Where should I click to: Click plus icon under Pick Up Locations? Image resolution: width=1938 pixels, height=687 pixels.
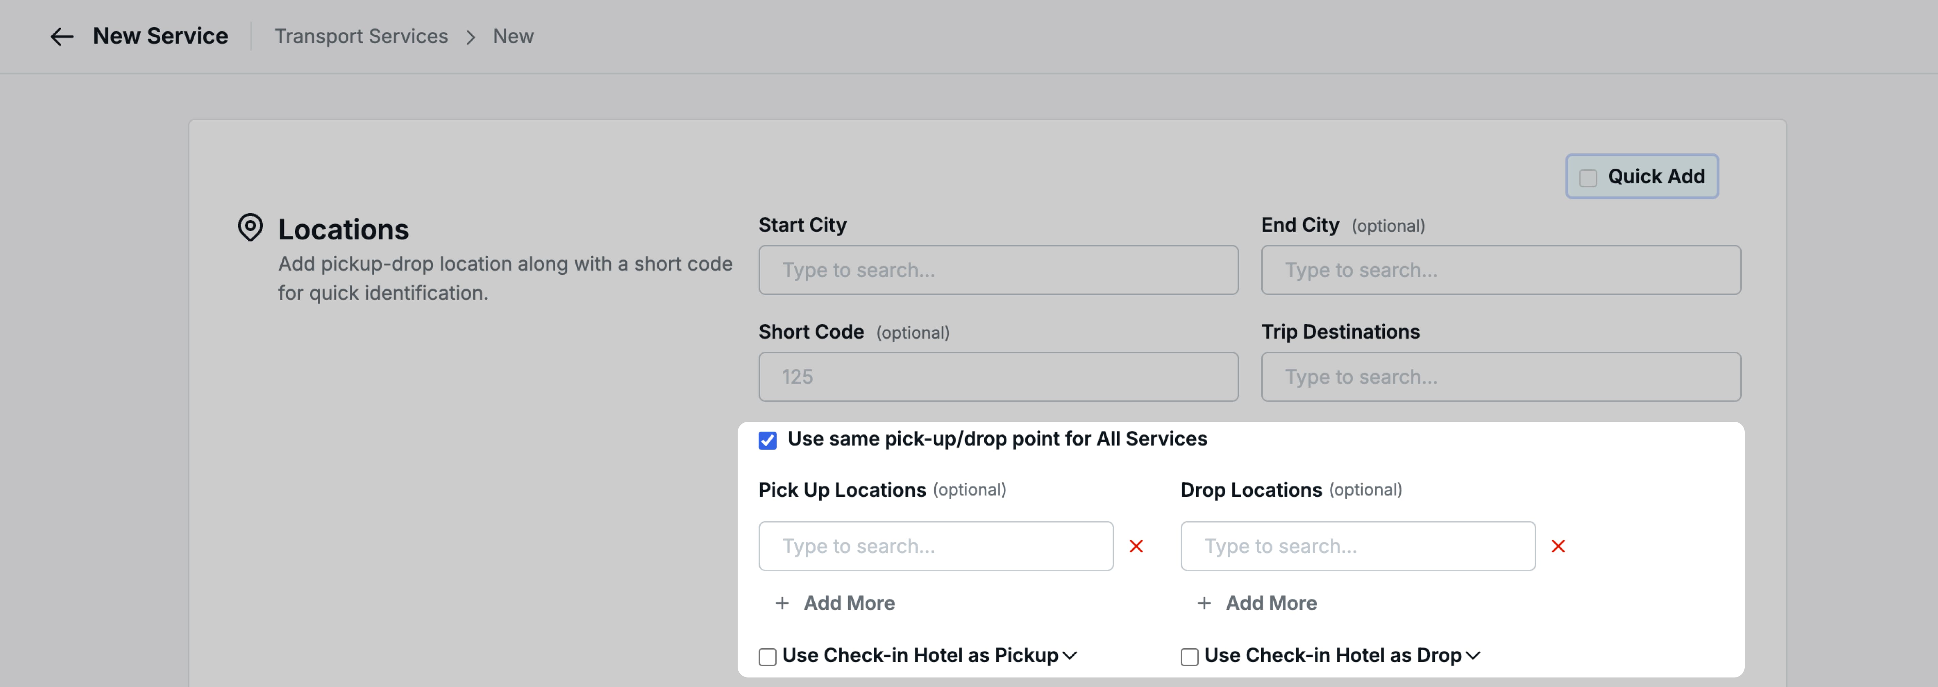pyautogui.click(x=783, y=603)
